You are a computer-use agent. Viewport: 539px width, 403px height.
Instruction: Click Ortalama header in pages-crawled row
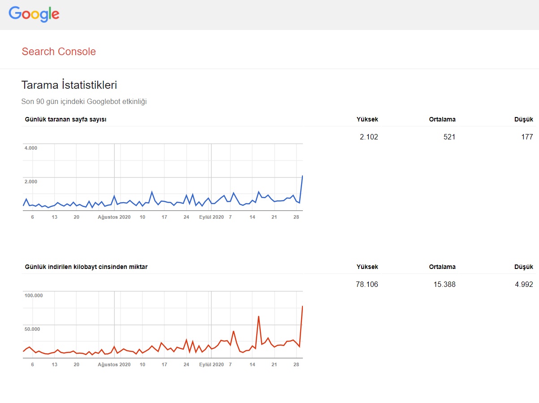pyautogui.click(x=442, y=119)
